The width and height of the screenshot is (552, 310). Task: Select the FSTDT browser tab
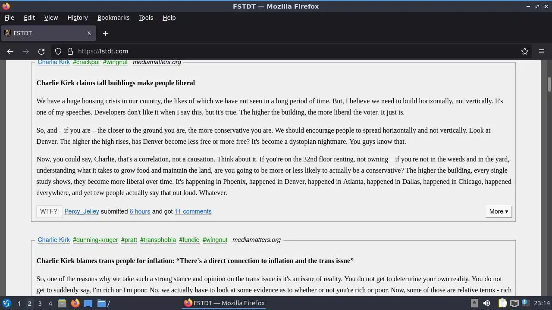coord(48,33)
